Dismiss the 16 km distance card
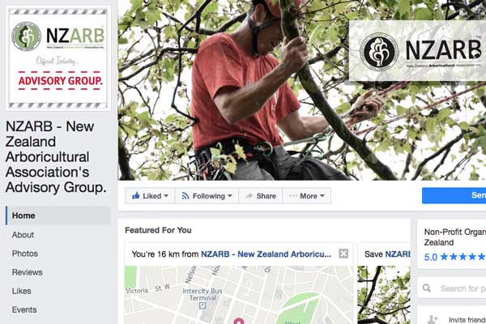This screenshot has height=324, width=486. (343, 254)
